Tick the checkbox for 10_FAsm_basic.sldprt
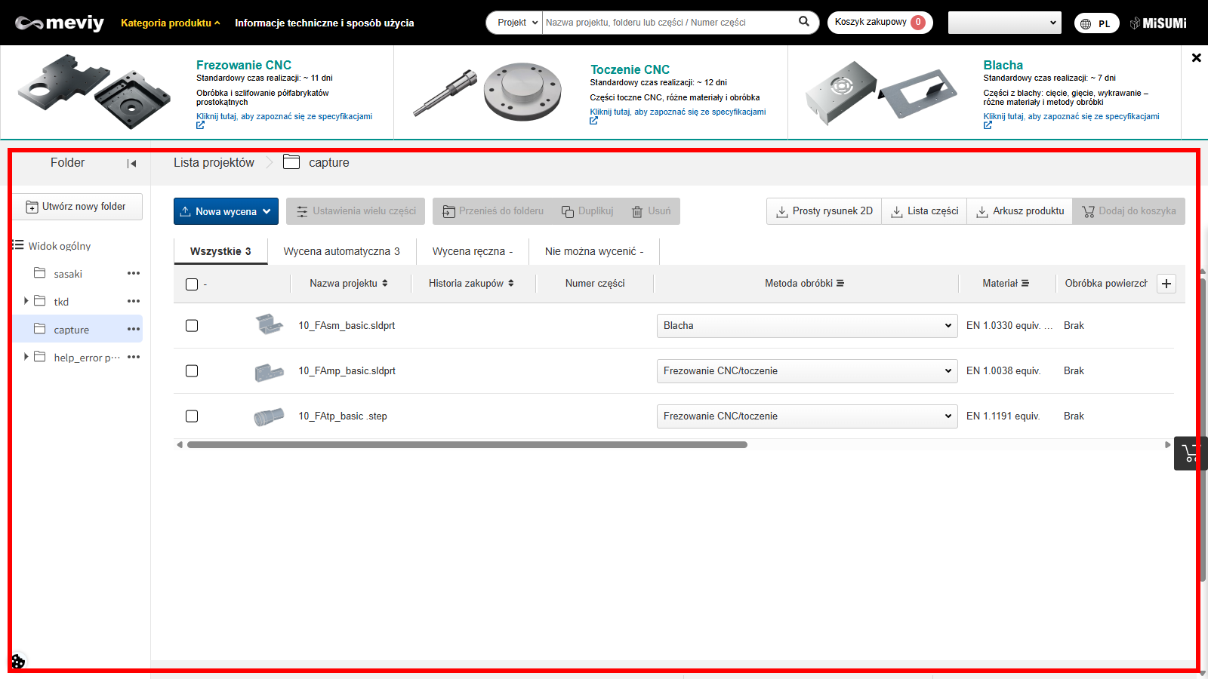 click(x=192, y=326)
